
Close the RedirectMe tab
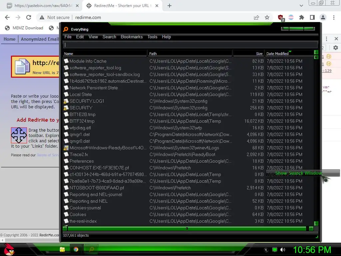157,6
